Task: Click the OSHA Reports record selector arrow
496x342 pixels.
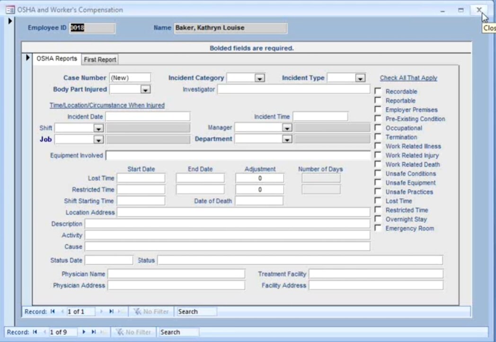Action: coord(27,58)
